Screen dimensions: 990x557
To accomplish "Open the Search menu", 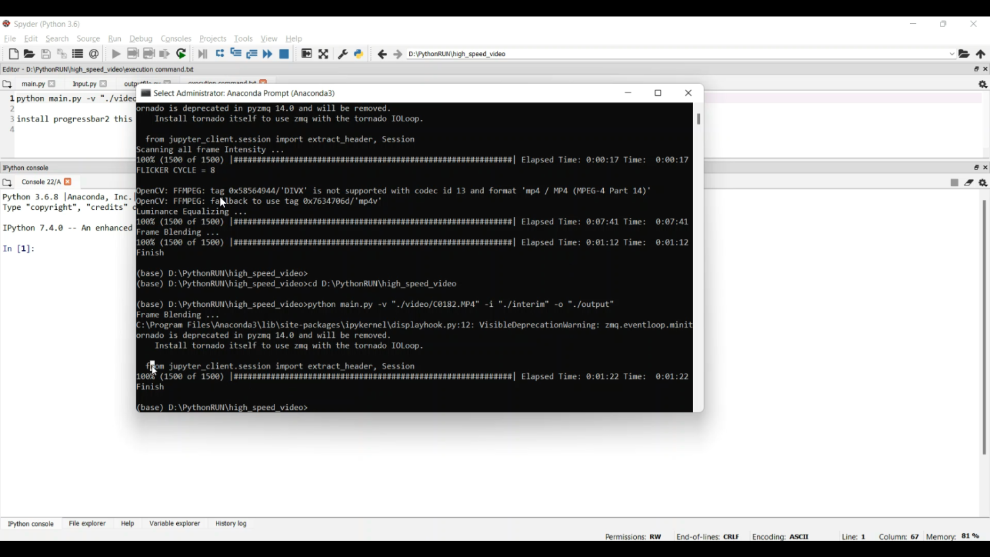I will click(x=57, y=39).
